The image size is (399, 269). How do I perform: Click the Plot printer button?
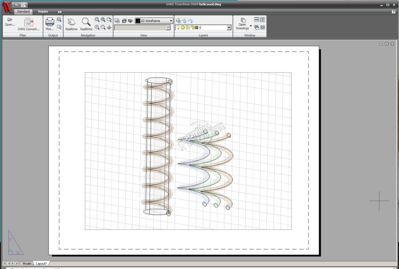tap(50, 24)
